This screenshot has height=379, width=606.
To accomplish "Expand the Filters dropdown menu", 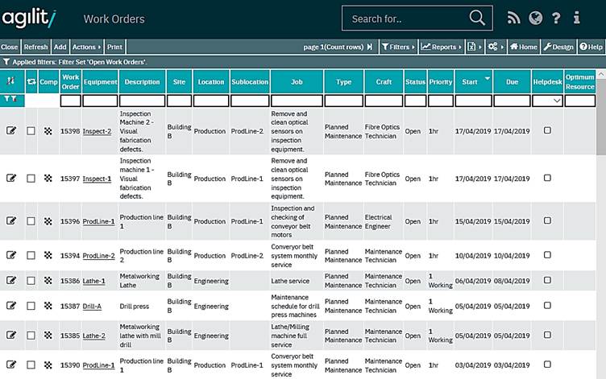I will pos(398,47).
